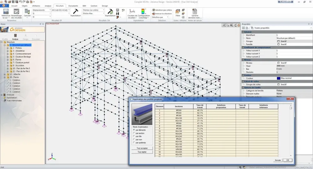Click the Inverser la sélection icon
313x169 pixels.
point(153,13)
